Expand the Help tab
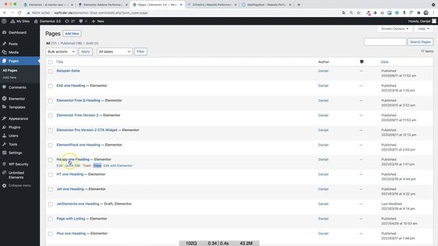Viewport: 438px width, 246px height. click(424, 29)
